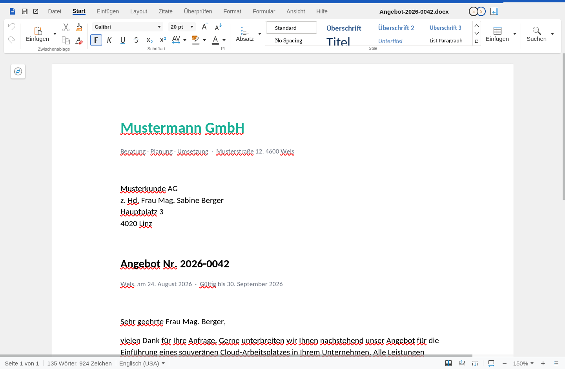565x369 pixels.
Task: Redo the last undone action
Action: point(12,40)
